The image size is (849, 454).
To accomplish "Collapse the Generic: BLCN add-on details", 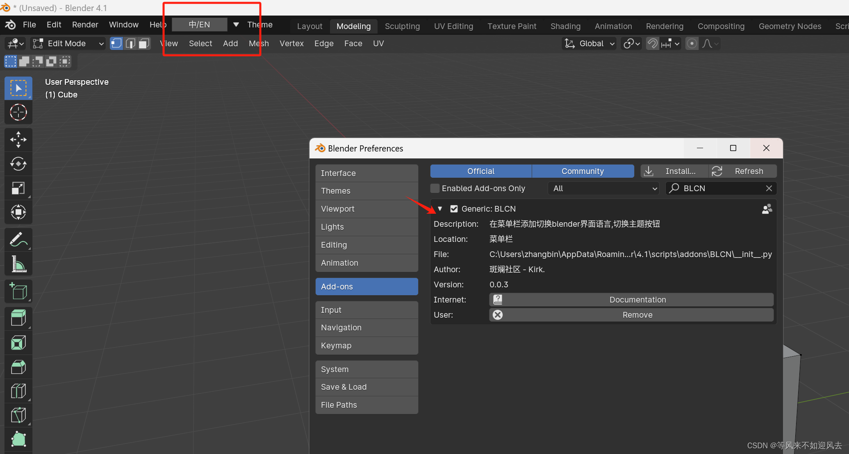I will pos(440,209).
